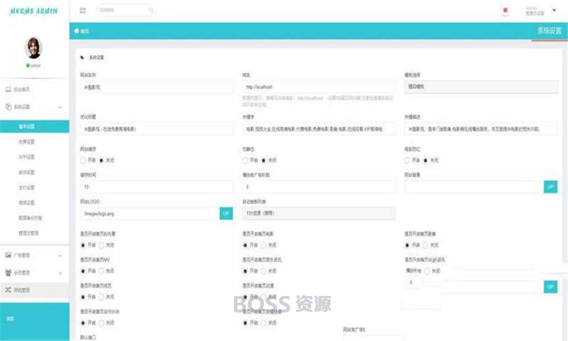Enable 网站缓存 with the 开启 radio
The height and width of the screenshot is (341, 568).
point(83,160)
